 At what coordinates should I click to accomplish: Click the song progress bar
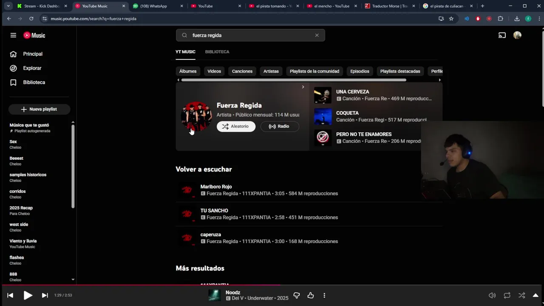click(272, 285)
